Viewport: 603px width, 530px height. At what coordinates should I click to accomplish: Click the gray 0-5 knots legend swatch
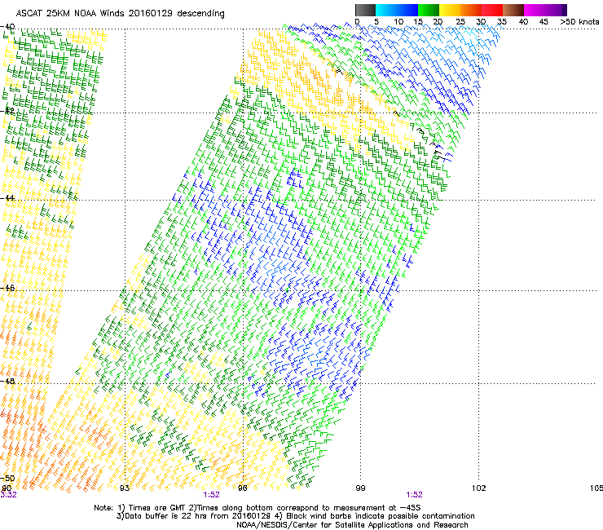pos(365,10)
